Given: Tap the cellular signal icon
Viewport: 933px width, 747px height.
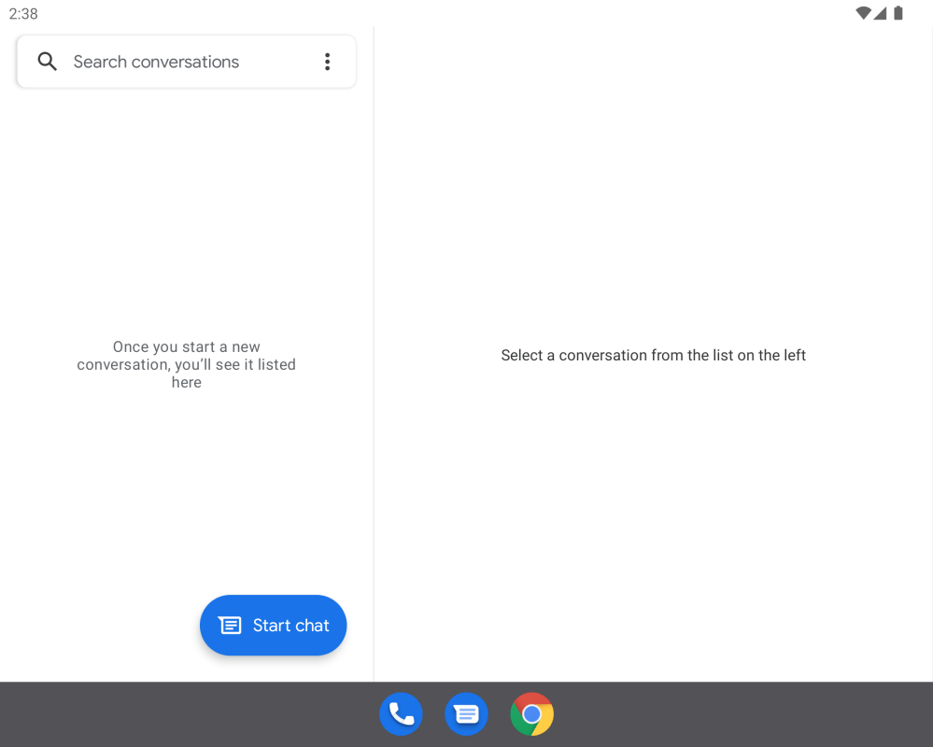Looking at the screenshot, I should click(x=880, y=13).
